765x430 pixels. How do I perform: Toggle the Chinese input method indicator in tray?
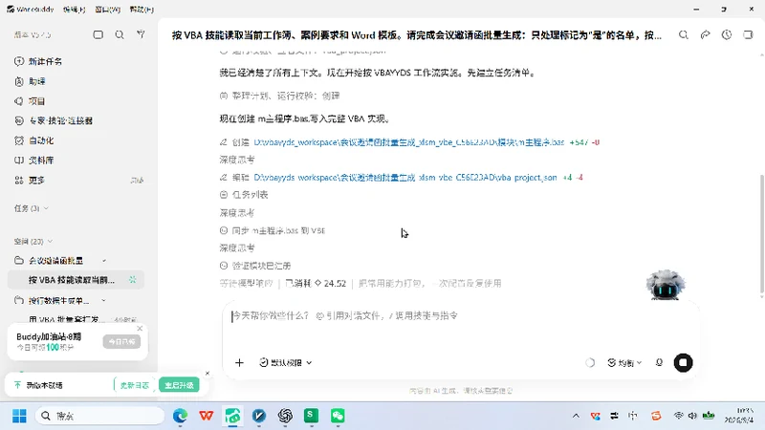click(633, 416)
